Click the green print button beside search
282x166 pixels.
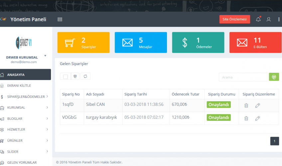[274, 77]
